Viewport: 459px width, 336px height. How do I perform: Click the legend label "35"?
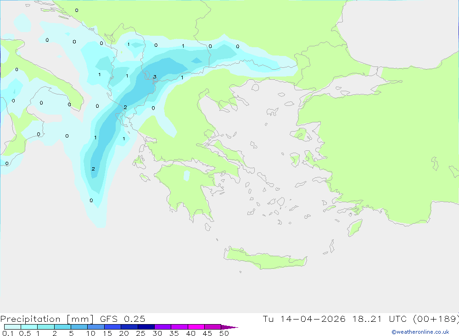pyautogui.click(x=174, y=333)
